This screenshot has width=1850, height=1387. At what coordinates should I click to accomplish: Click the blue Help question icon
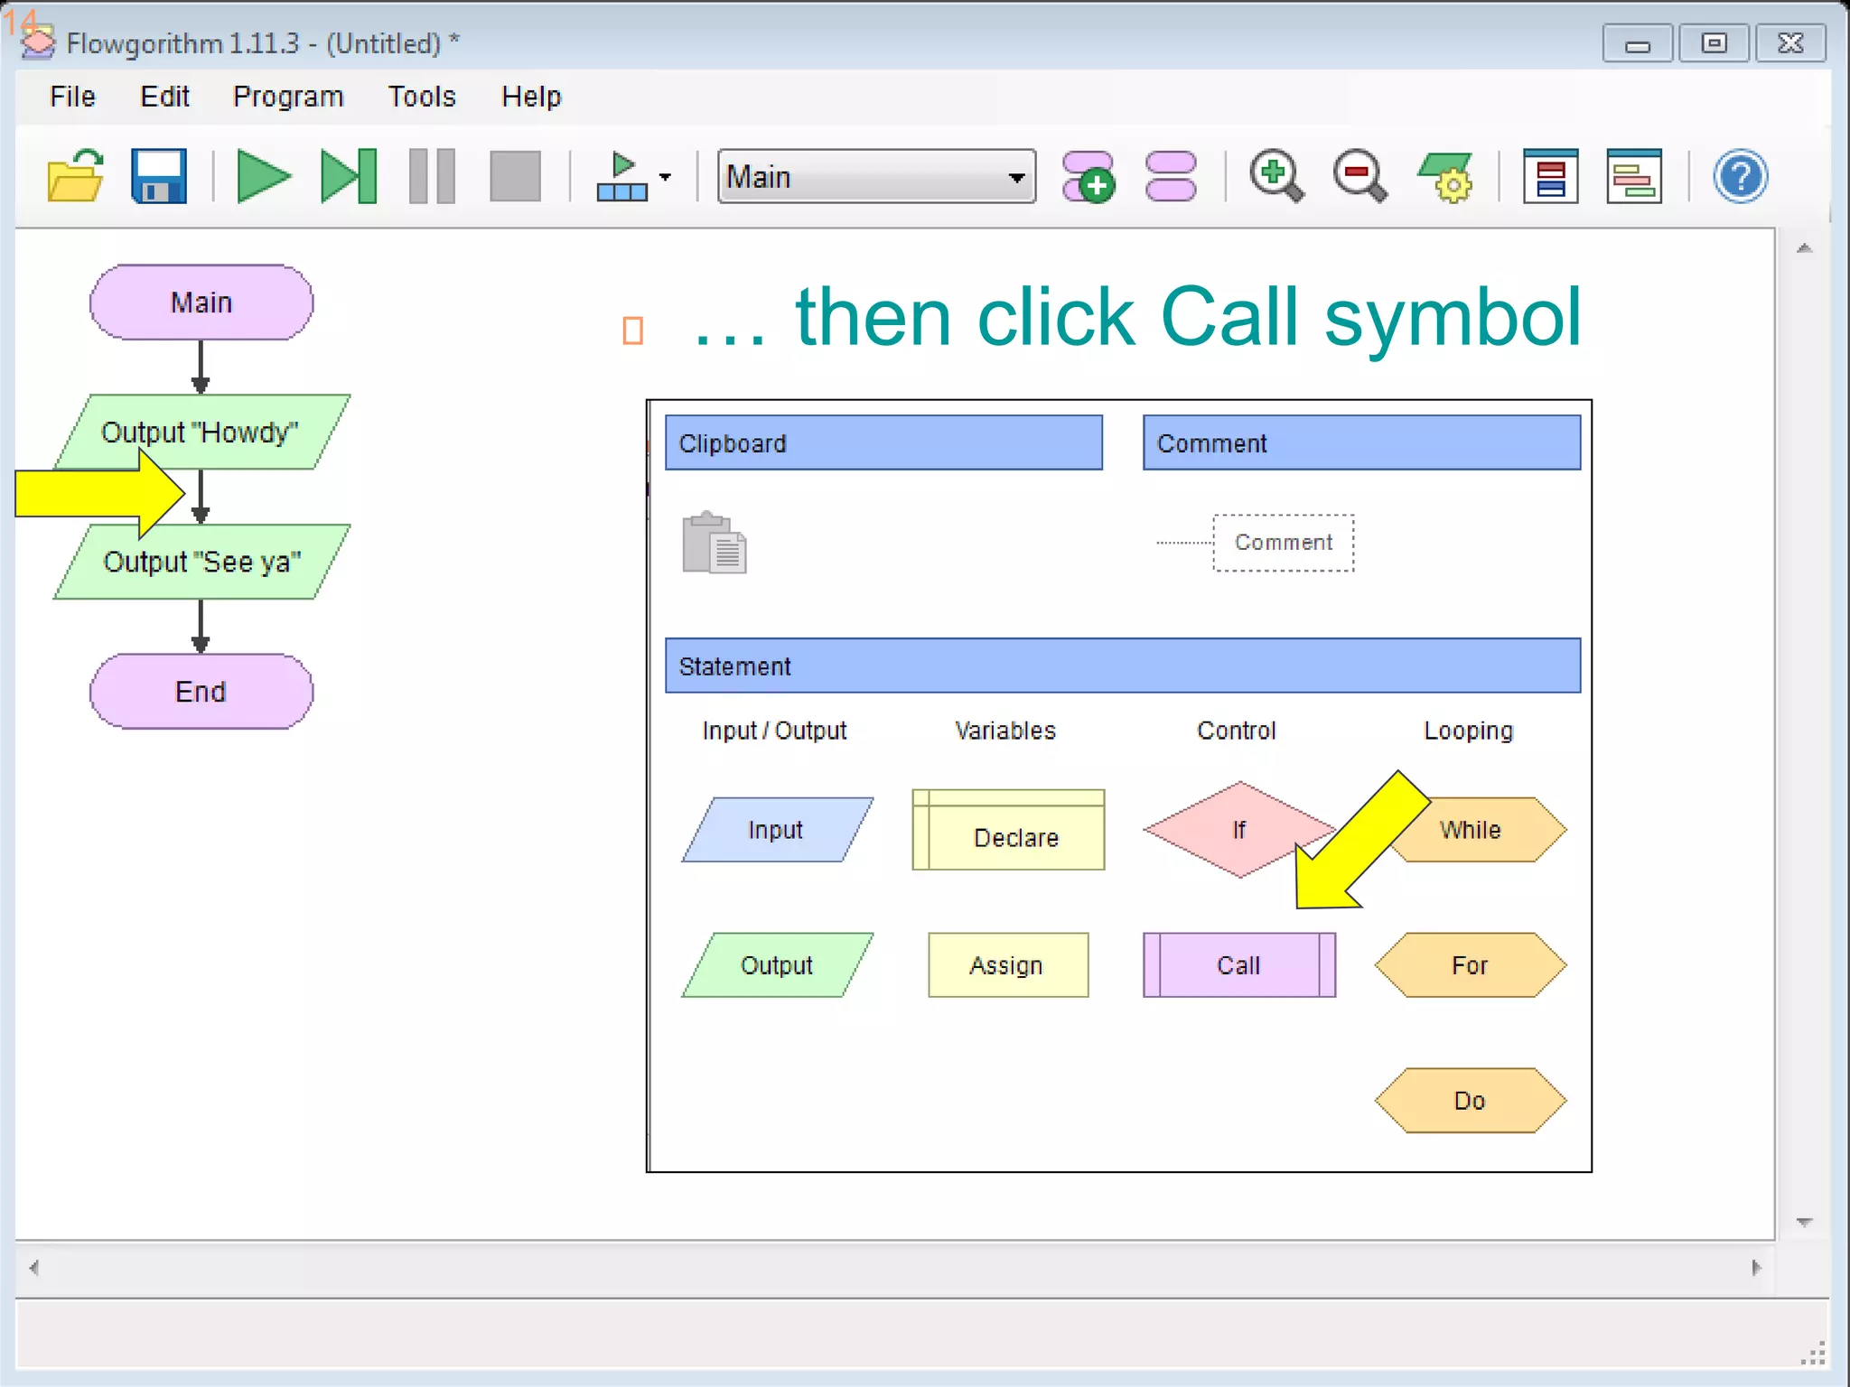click(x=1740, y=176)
